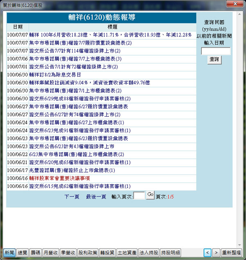The height and width of the screenshot is (260, 246).
Task: Open red 輔祥股東常會重要決議事項 article
Action: pyautogui.click(x=59, y=178)
